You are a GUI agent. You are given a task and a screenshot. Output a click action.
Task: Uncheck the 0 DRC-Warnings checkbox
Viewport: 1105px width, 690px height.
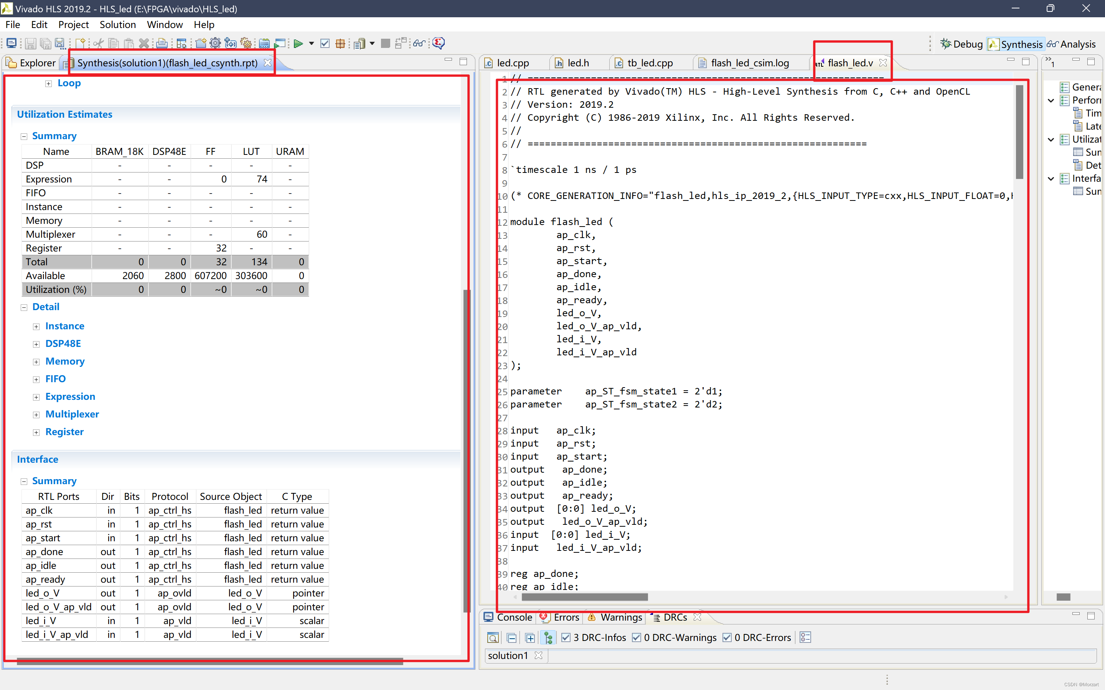pos(636,637)
